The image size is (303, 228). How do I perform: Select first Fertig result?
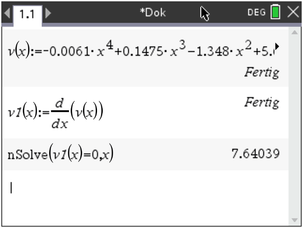(x=262, y=72)
